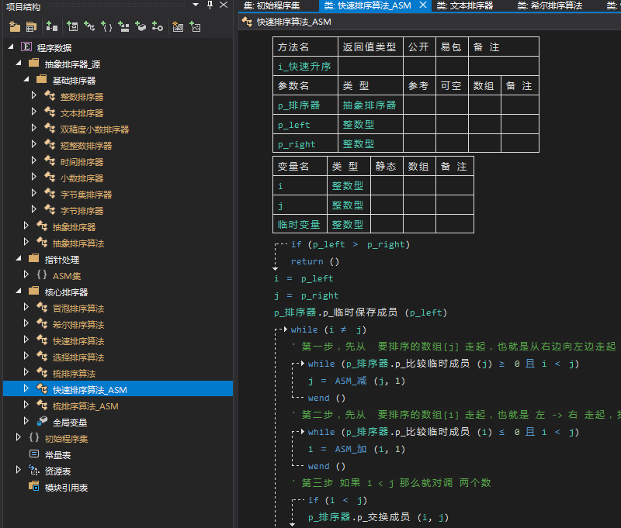Click the E icon beside 程序数据
This screenshot has width=621, height=528.
pyautogui.click(x=26, y=47)
